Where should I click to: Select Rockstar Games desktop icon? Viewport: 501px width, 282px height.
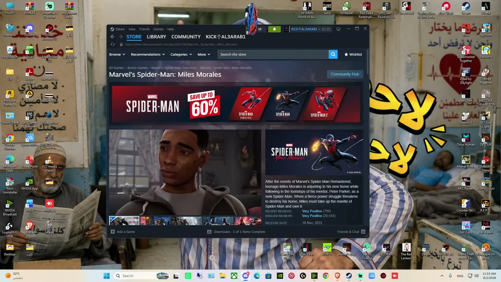point(10,98)
